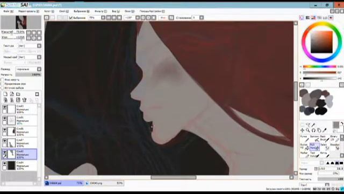Image resolution: width=344 pixels, height=194 pixels.
Task: Choose the Ручка pen brush
Action: 304,138
